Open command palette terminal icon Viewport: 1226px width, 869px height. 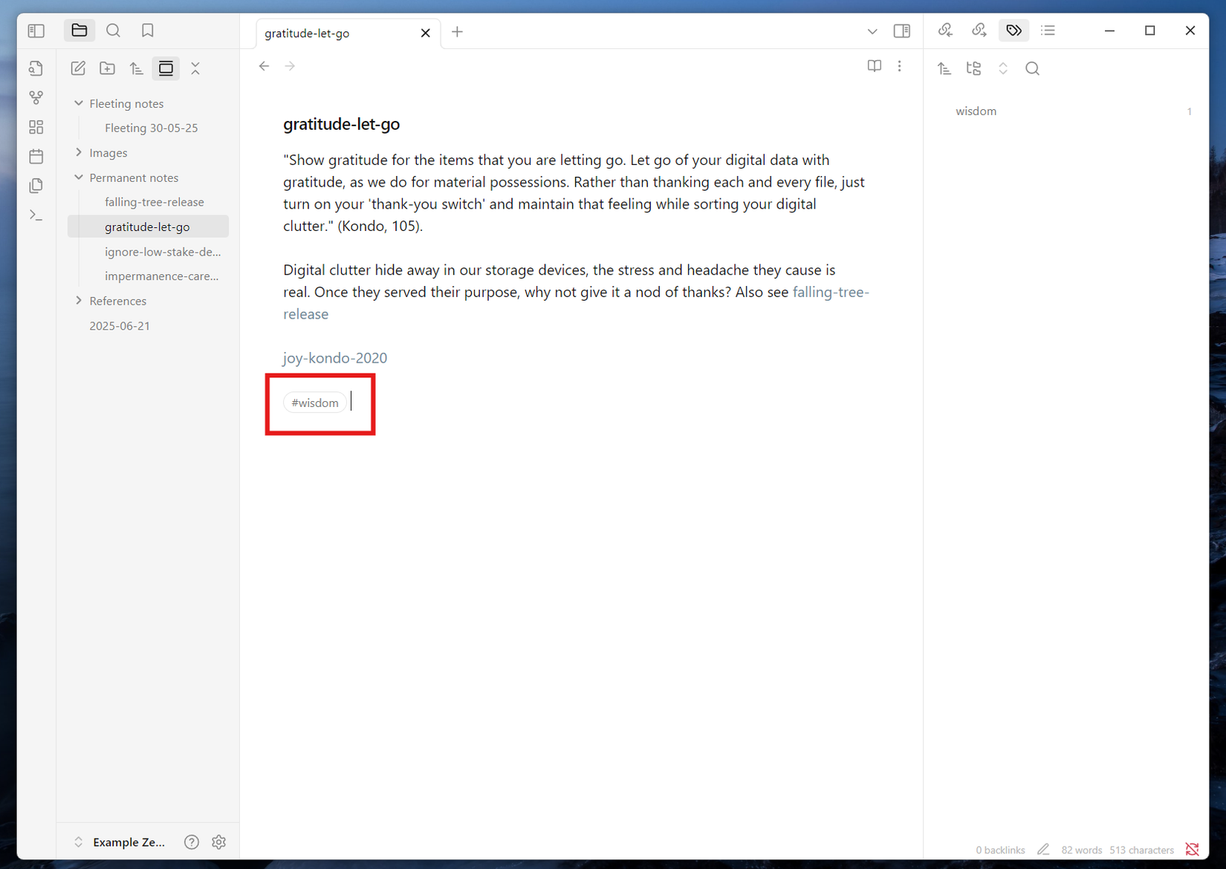pos(36,215)
